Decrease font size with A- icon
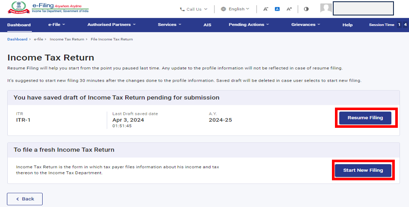409x207 pixels. [266, 9]
